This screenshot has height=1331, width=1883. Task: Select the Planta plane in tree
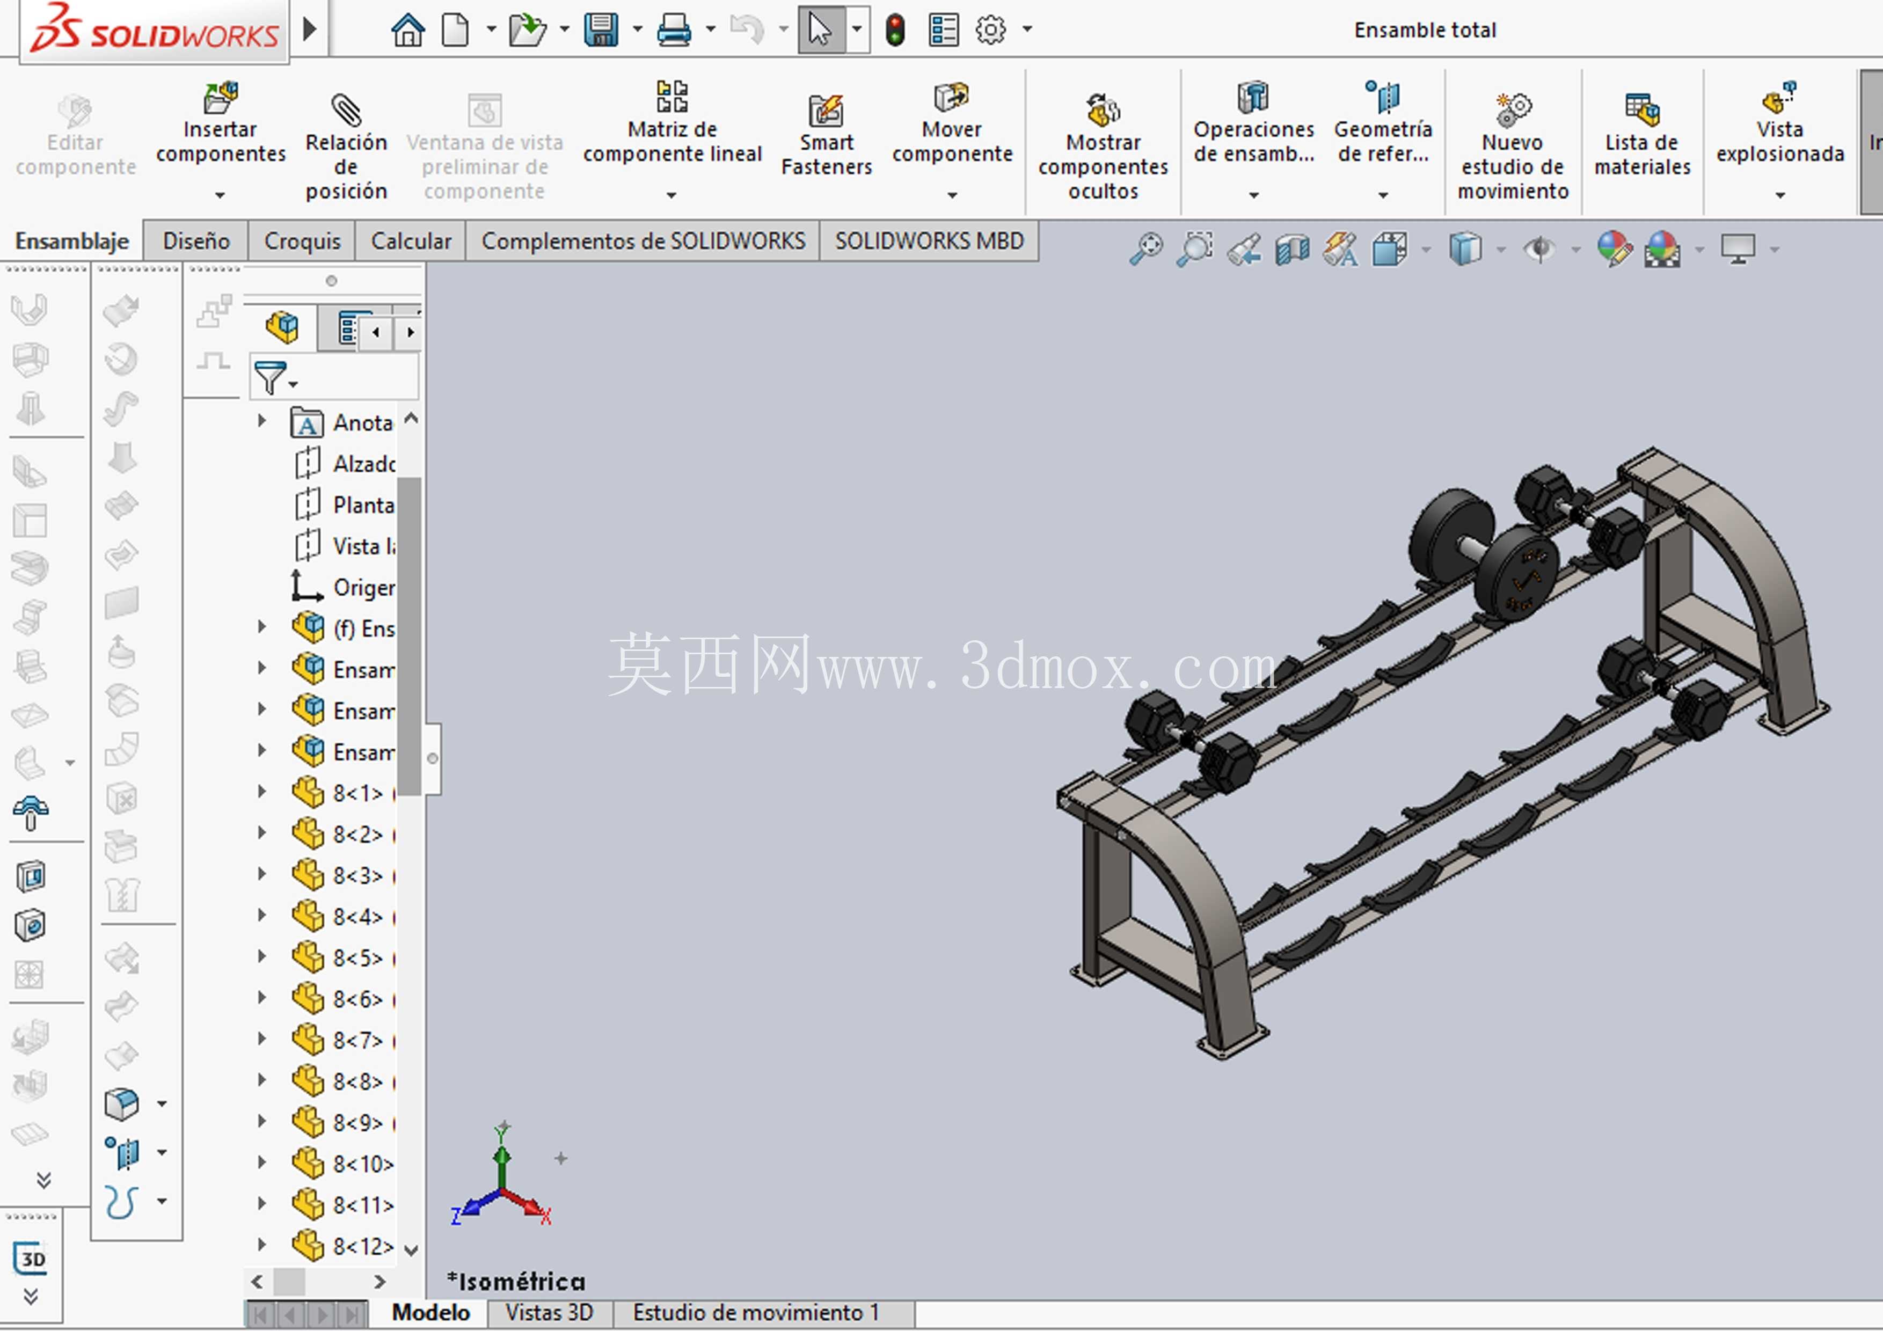[x=345, y=505]
